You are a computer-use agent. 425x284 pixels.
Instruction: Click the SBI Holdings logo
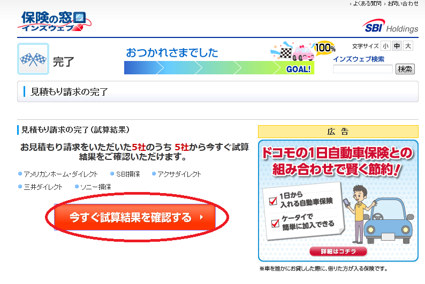point(390,26)
